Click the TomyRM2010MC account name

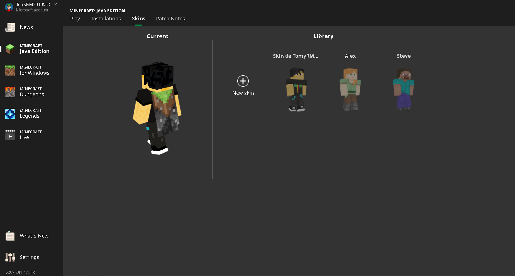pos(33,4)
